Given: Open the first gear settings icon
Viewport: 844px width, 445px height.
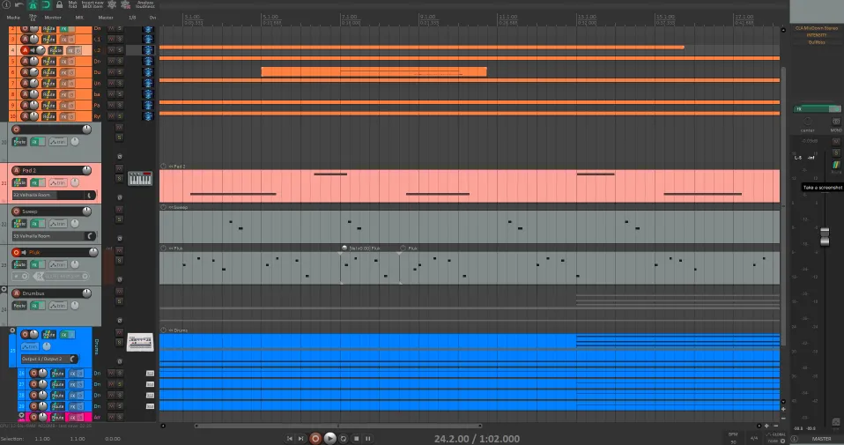Looking at the screenshot, I should pos(112,4).
